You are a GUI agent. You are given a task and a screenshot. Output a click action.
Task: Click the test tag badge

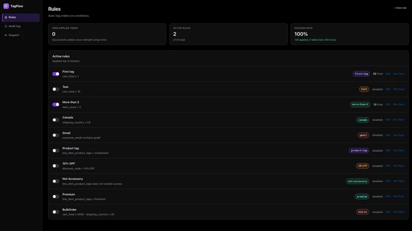point(364,89)
